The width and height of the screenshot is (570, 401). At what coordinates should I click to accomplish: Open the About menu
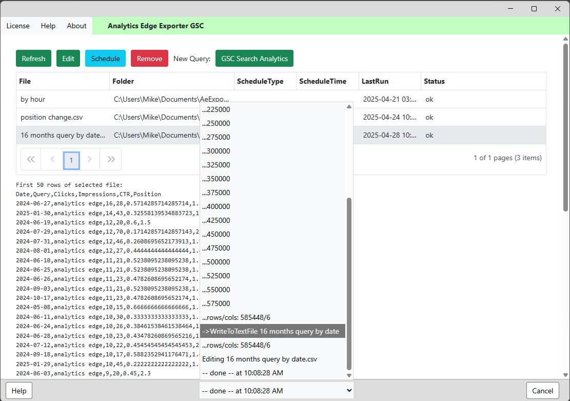tap(77, 26)
